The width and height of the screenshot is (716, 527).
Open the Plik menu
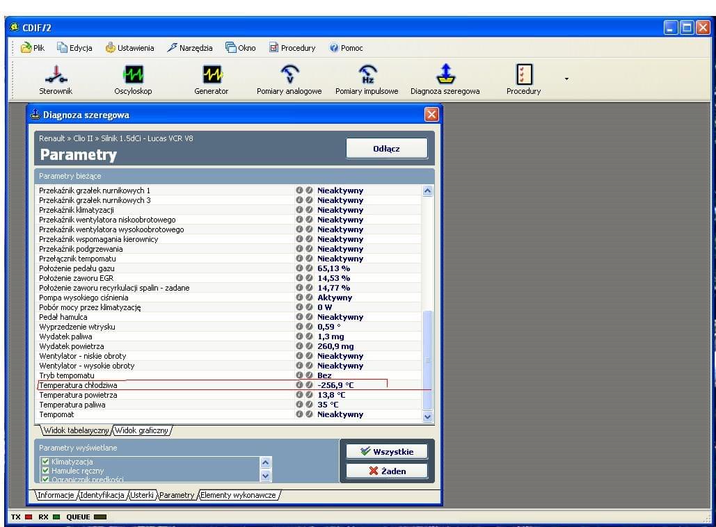(33, 48)
